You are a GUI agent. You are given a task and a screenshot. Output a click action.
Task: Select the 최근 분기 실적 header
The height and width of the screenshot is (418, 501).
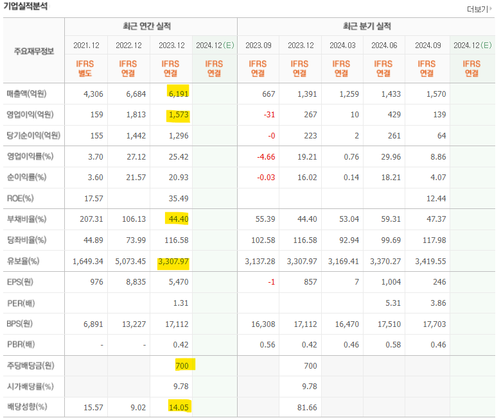[367, 26]
